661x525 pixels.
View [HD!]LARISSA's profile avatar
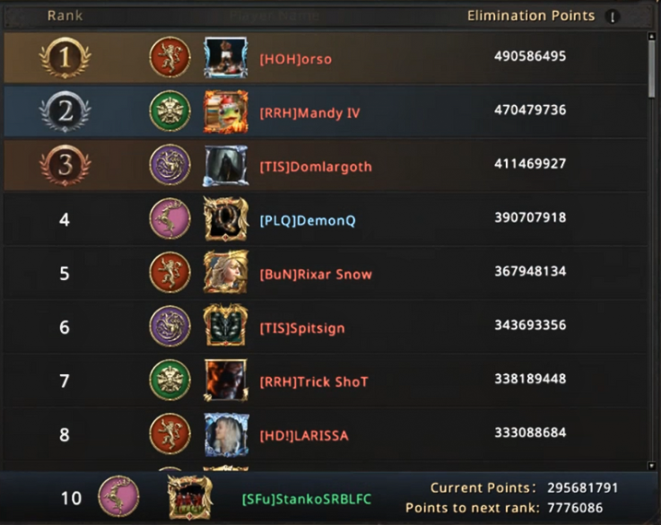point(226,434)
